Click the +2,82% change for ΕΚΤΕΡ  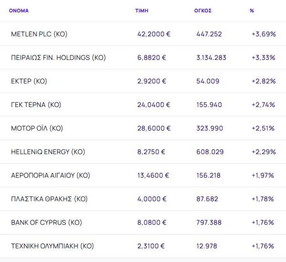[264, 81]
